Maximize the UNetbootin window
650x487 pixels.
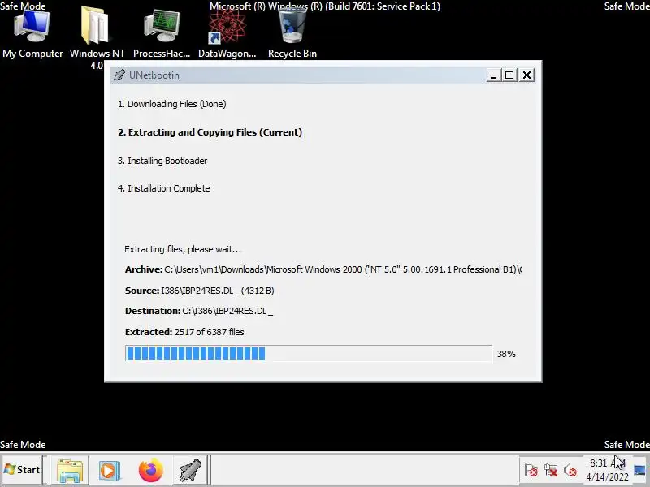509,75
